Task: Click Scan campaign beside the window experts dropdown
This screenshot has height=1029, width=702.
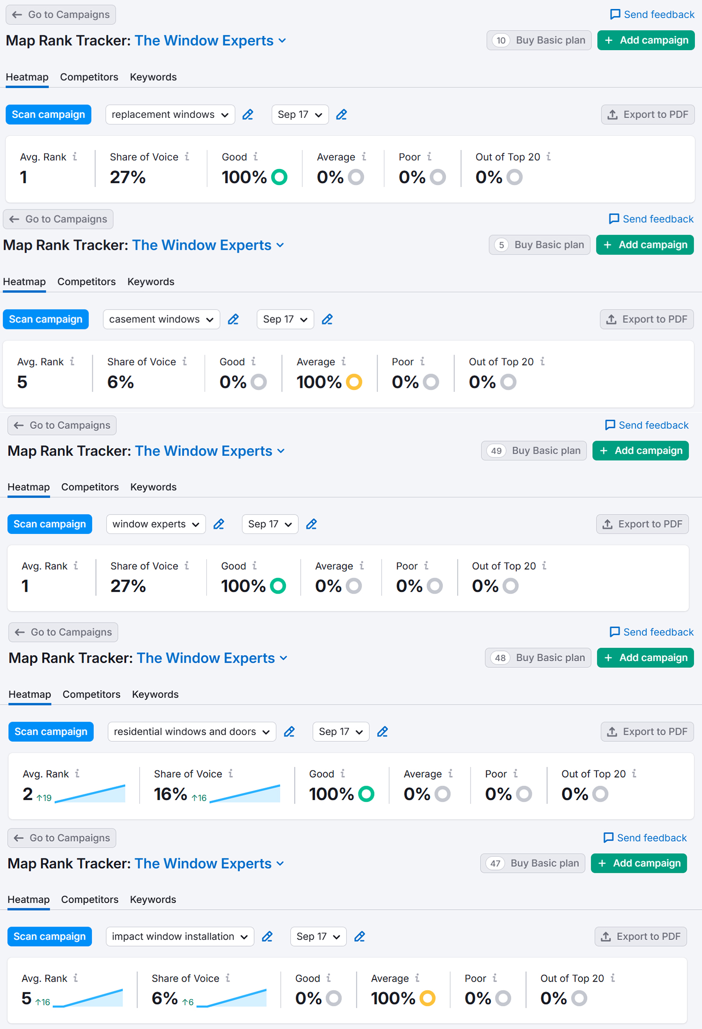Action: point(50,524)
